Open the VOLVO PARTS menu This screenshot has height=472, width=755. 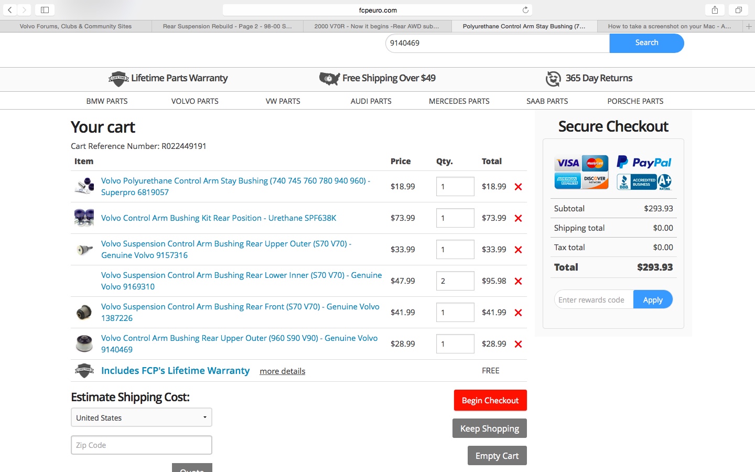click(x=195, y=101)
